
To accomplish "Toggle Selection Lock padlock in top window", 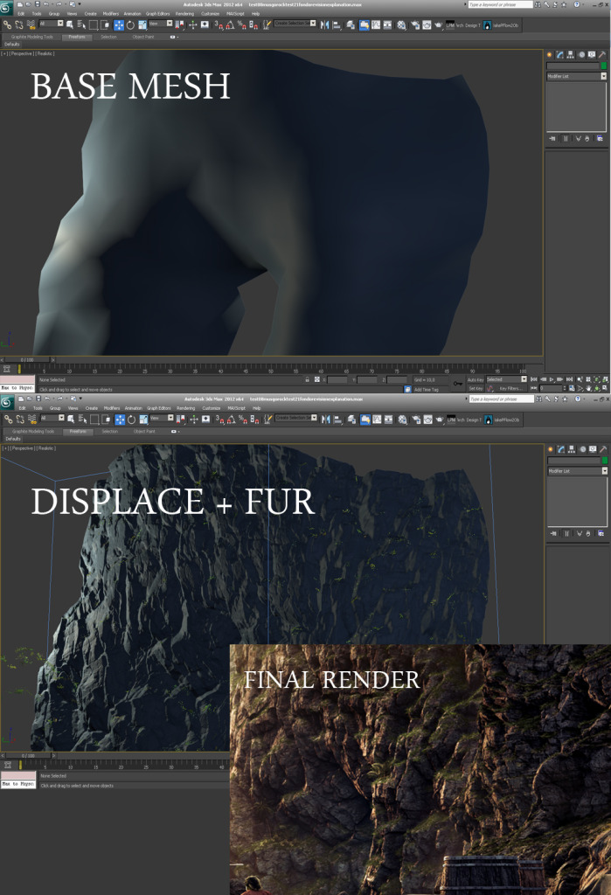I will (307, 379).
